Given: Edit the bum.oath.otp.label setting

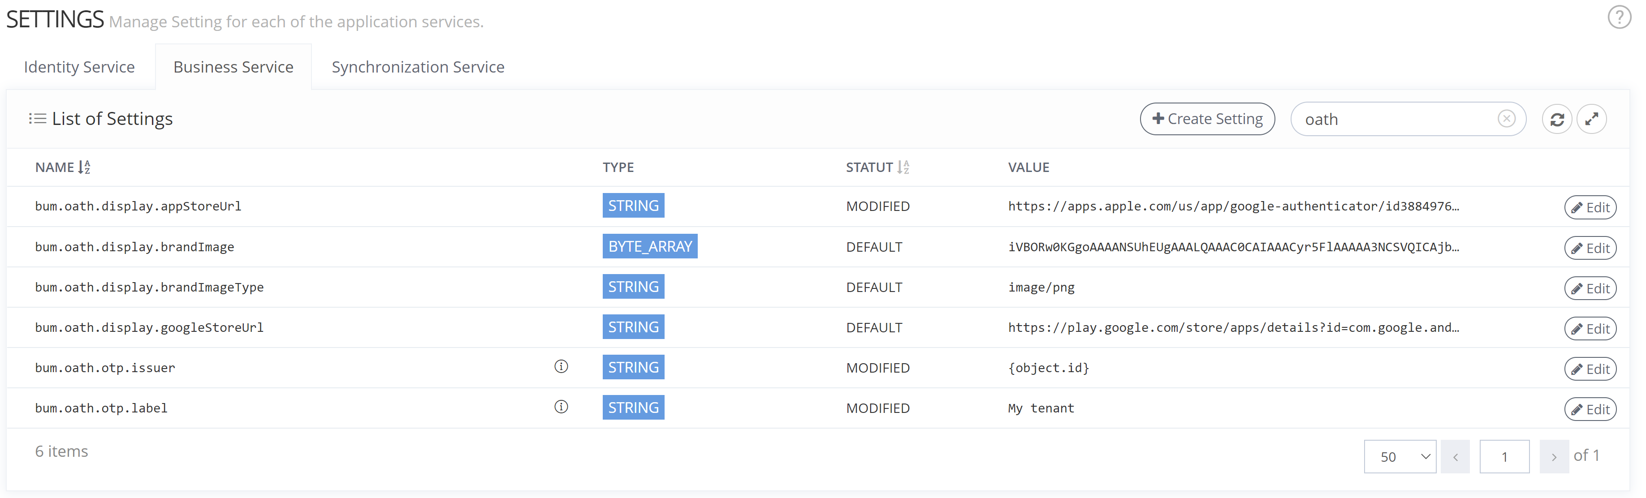Looking at the screenshot, I should [x=1590, y=410].
